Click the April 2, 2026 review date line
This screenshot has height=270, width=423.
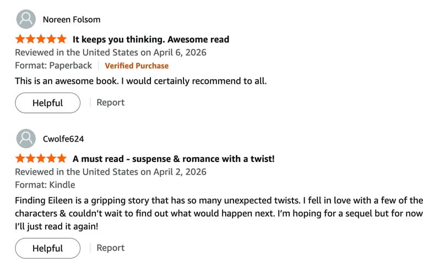tap(111, 172)
